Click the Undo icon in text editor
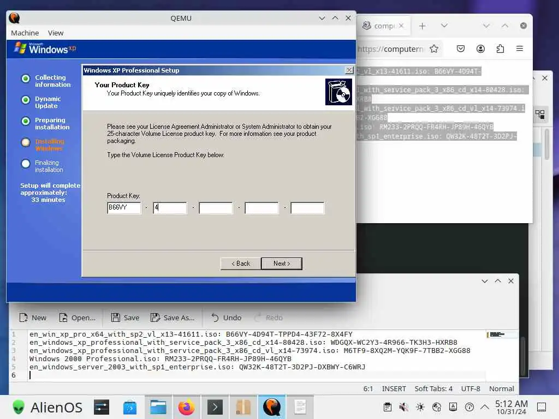 215,318
